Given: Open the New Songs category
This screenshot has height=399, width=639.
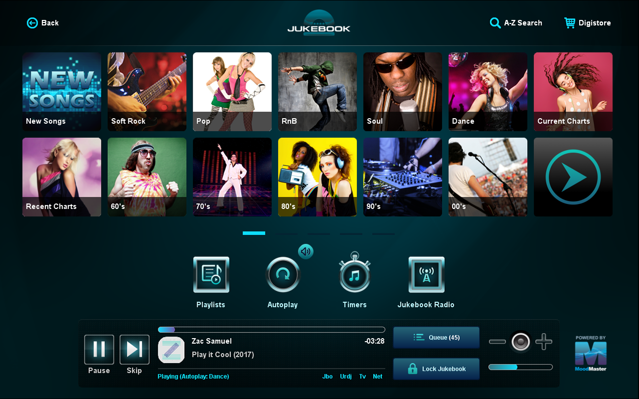Looking at the screenshot, I should pyautogui.click(x=62, y=92).
